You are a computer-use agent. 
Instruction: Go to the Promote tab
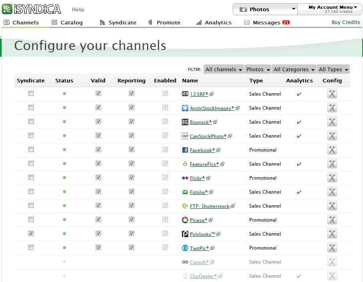click(x=164, y=22)
